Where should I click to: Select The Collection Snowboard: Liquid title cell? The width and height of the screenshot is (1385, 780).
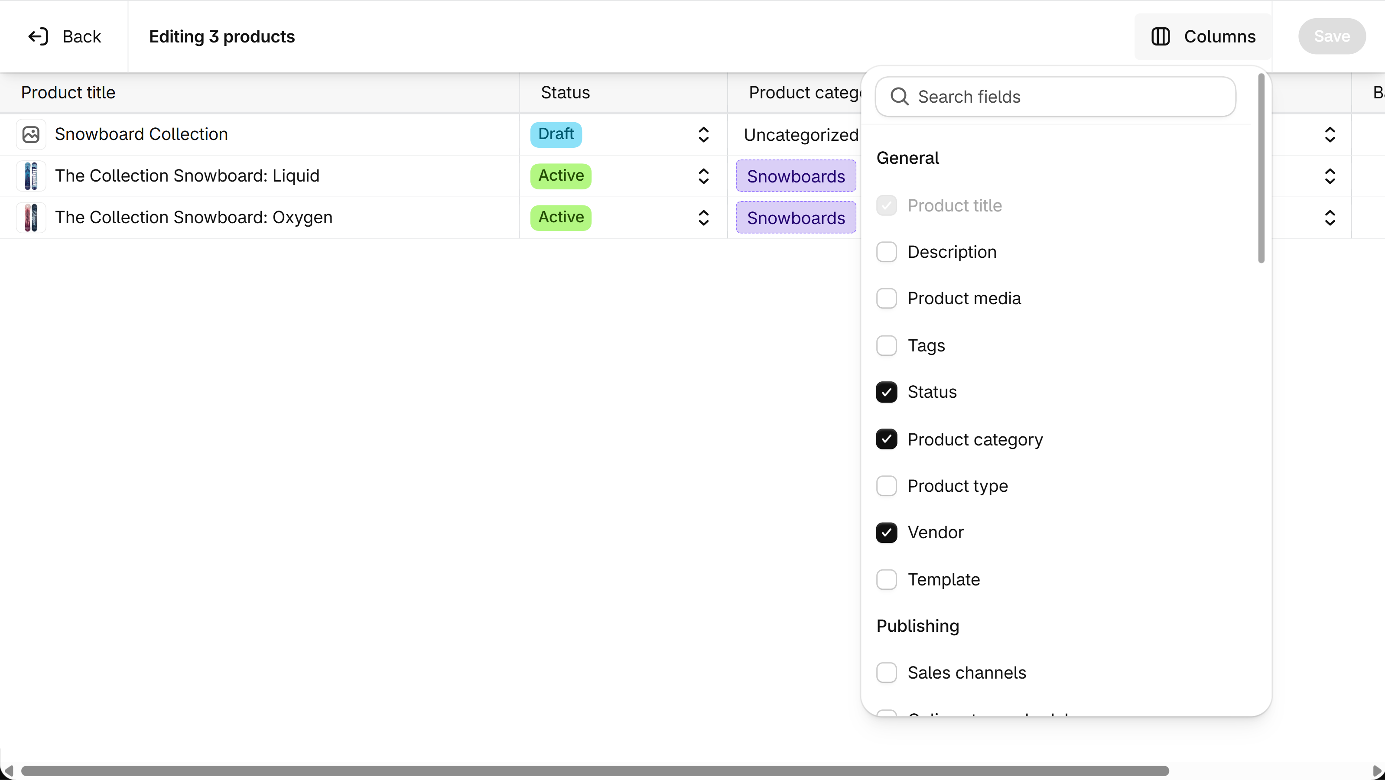[260, 176]
